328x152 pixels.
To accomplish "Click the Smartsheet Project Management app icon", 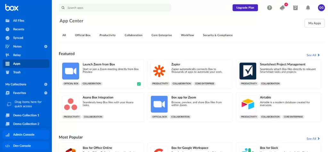I will pos(248,71).
